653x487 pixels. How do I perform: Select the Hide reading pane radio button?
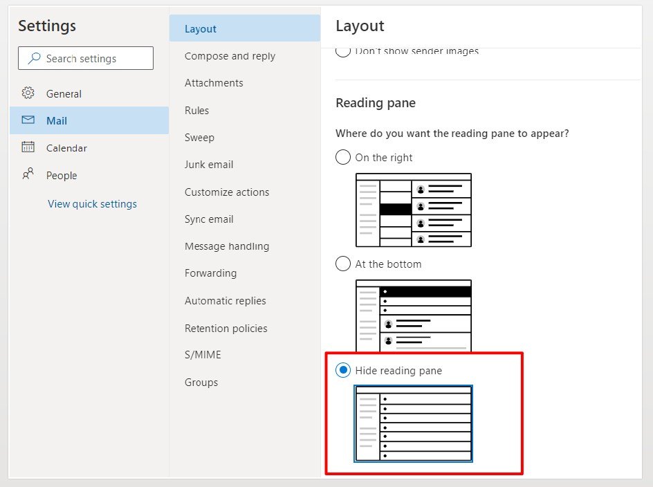pyautogui.click(x=342, y=370)
